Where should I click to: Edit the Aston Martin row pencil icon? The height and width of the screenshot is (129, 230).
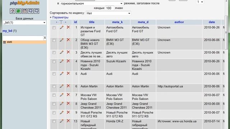pyautogui.click(x=61, y=86)
